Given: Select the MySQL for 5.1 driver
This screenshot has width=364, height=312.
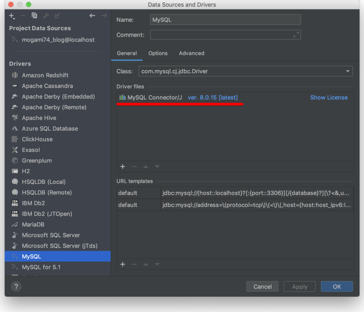Looking at the screenshot, I should click(58, 267).
